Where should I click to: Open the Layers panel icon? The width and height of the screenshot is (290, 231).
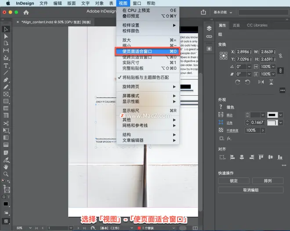[209, 28]
